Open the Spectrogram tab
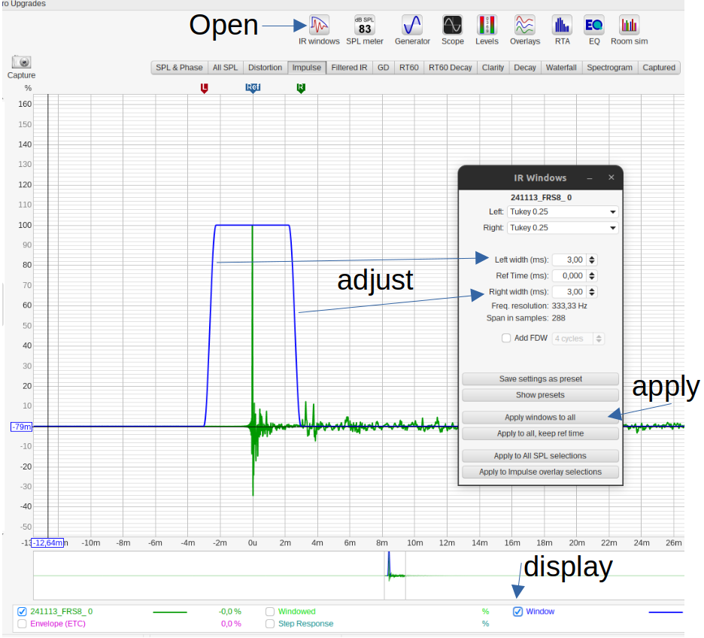 point(609,68)
